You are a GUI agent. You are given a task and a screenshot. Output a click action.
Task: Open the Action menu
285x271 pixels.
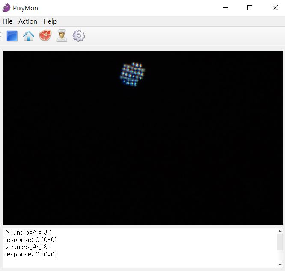(28, 21)
